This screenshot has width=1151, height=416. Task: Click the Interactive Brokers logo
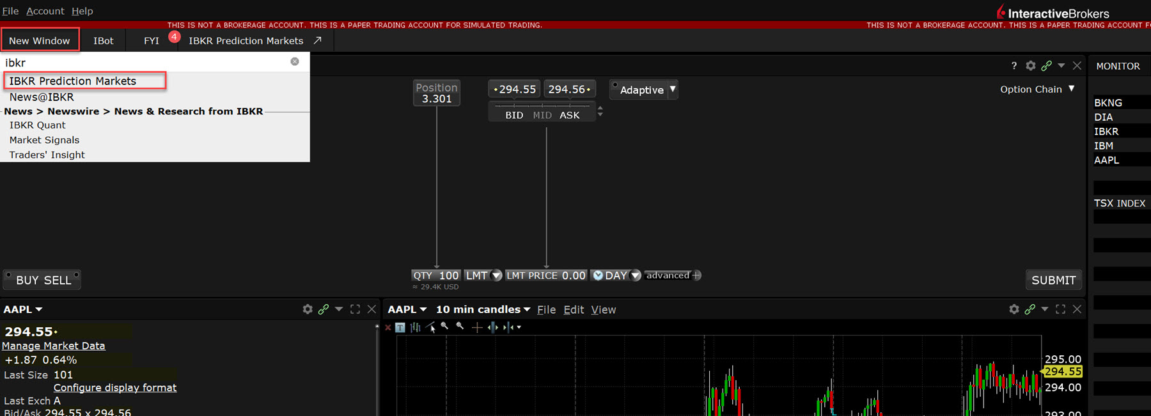pos(1053,12)
